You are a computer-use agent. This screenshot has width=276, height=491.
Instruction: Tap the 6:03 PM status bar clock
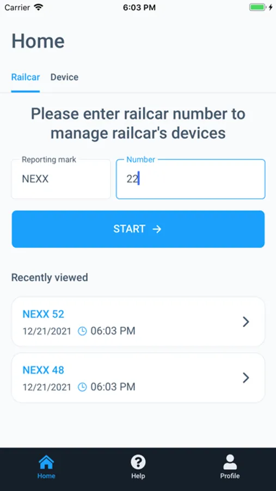(x=139, y=8)
